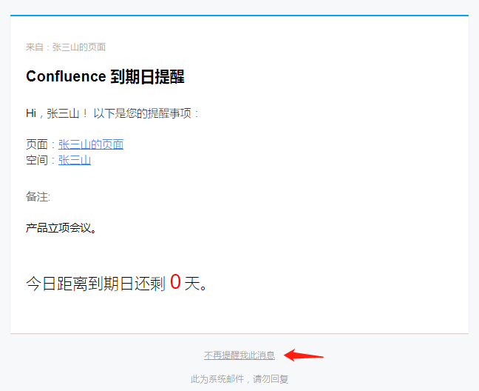Open the underlined 张三山的页面 page link
This screenshot has height=391, width=479.
point(91,144)
